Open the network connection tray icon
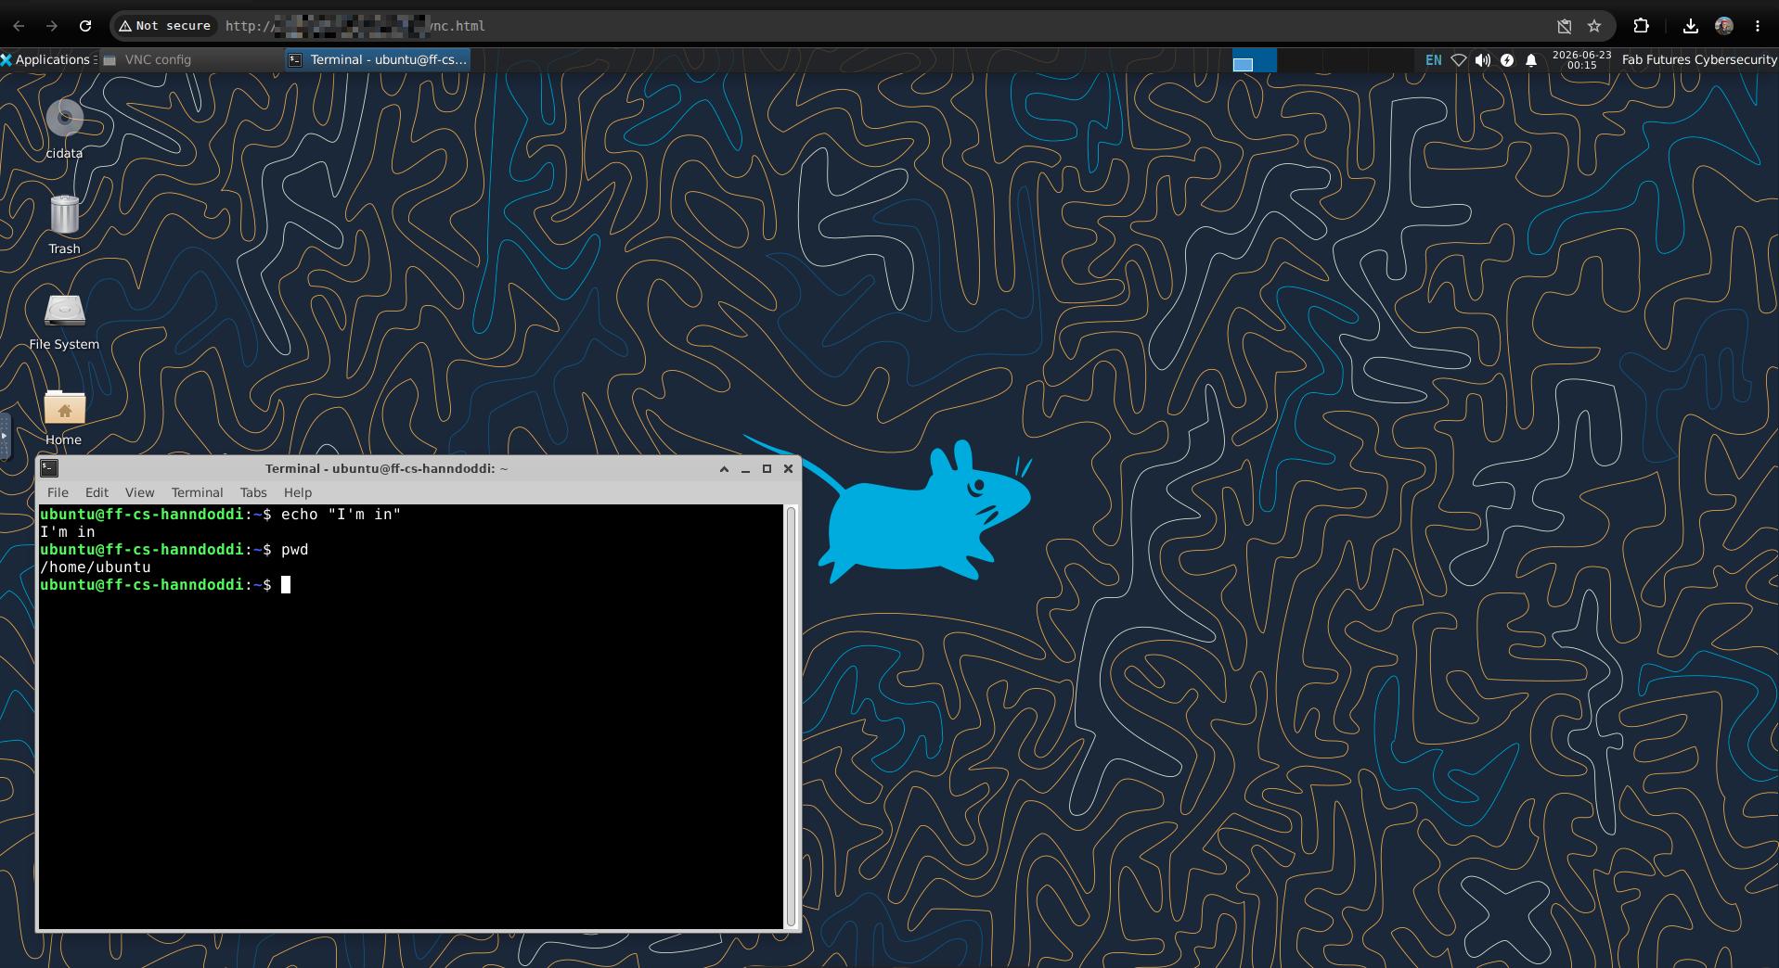Viewport: 1779px width, 968px height. pyautogui.click(x=1459, y=60)
